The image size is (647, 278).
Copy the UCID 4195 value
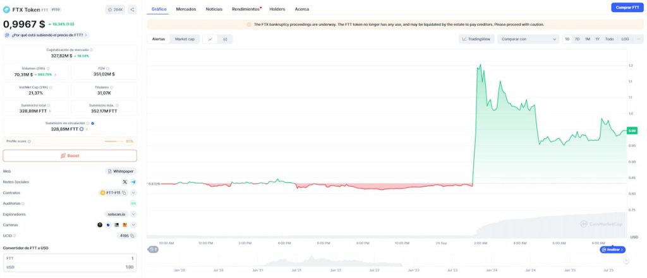[133, 236]
